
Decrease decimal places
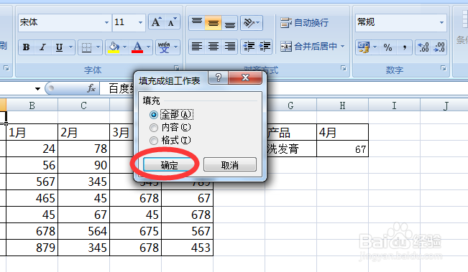click(439, 47)
